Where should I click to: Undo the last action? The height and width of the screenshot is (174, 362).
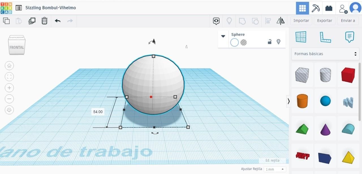tap(58, 21)
